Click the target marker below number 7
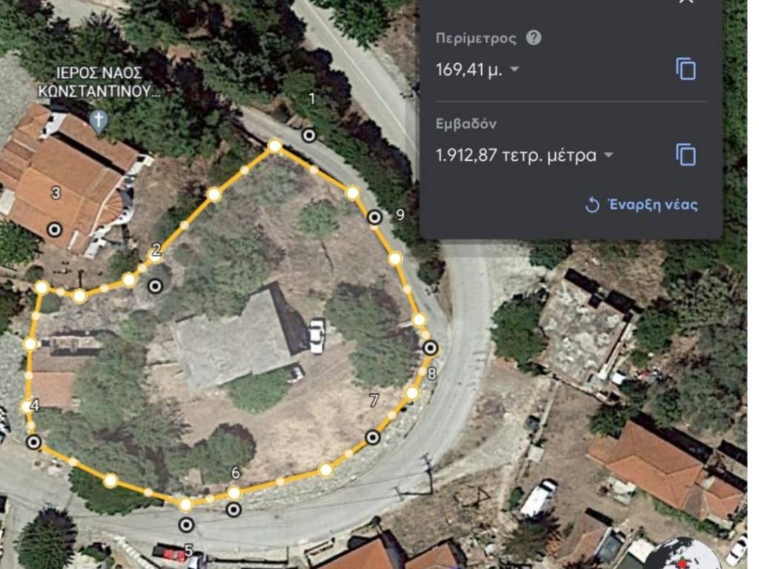The width and height of the screenshot is (759, 569). 373,438
